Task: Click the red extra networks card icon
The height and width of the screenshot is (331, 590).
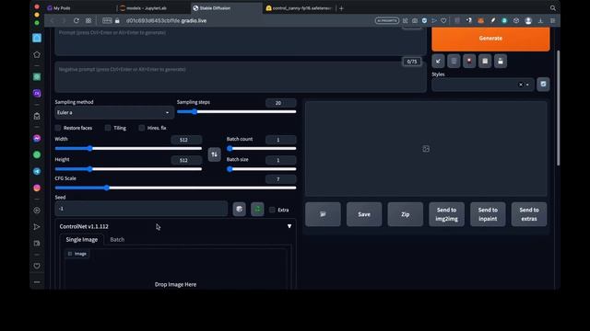Action: [469, 61]
